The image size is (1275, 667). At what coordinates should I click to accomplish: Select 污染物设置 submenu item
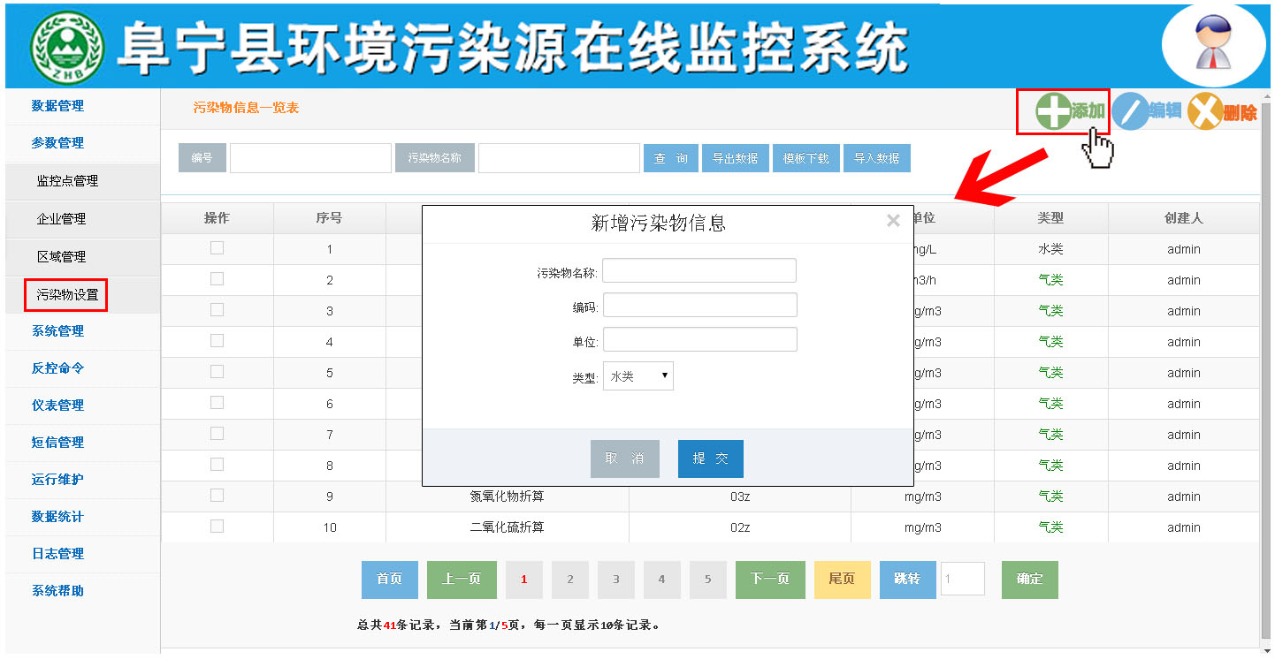pyautogui.click(x=67, y=295)
